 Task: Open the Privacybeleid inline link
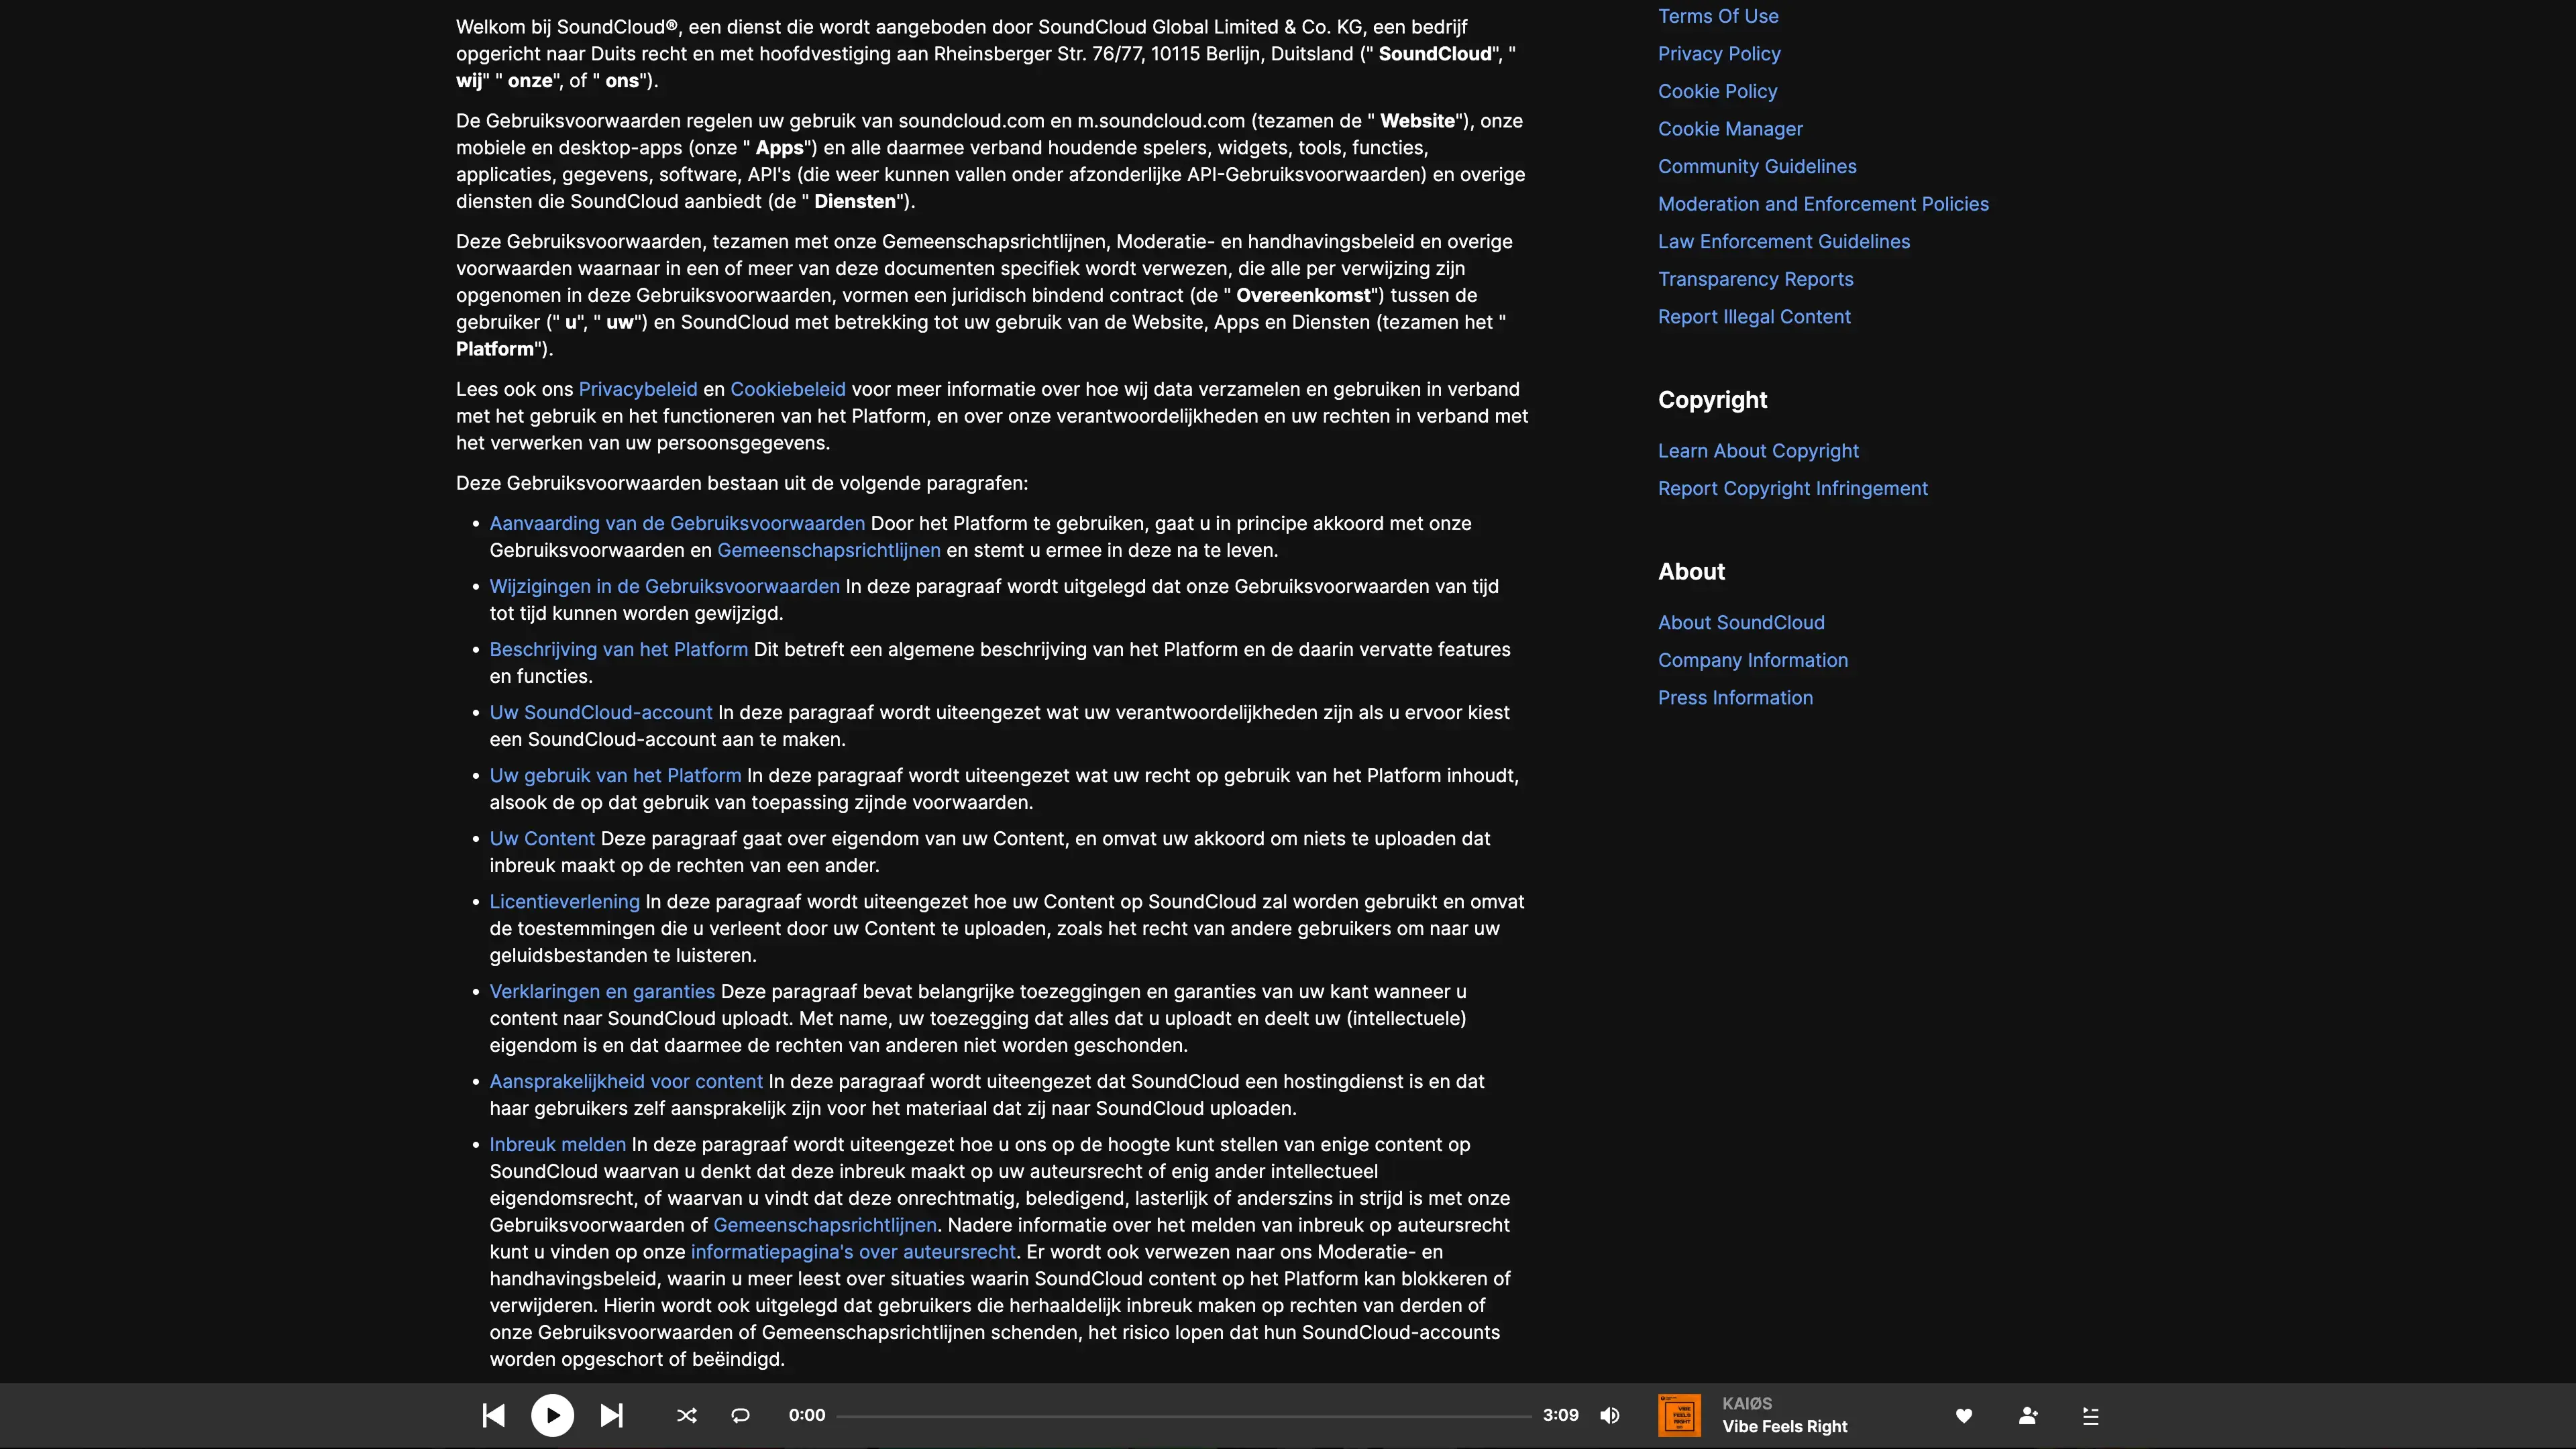pos(637,389)
